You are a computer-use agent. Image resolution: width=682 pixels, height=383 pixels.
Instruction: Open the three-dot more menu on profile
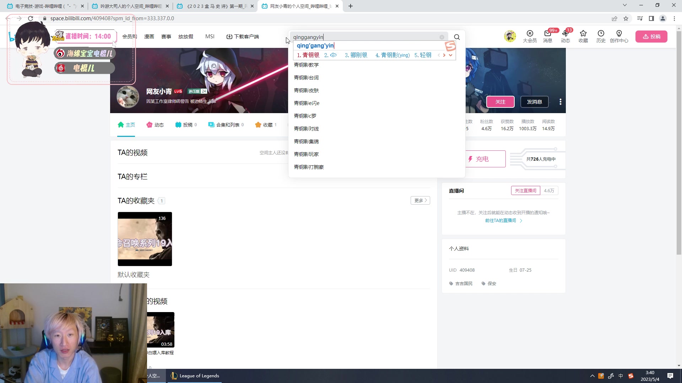(561, 102)
